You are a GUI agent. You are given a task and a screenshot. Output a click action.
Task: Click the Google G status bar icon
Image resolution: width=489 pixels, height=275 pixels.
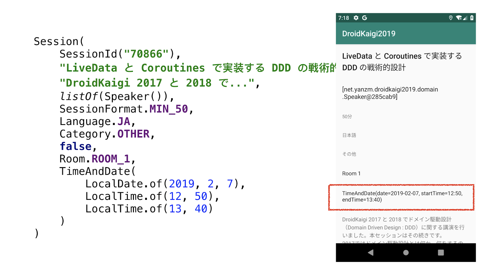(365, 18)
